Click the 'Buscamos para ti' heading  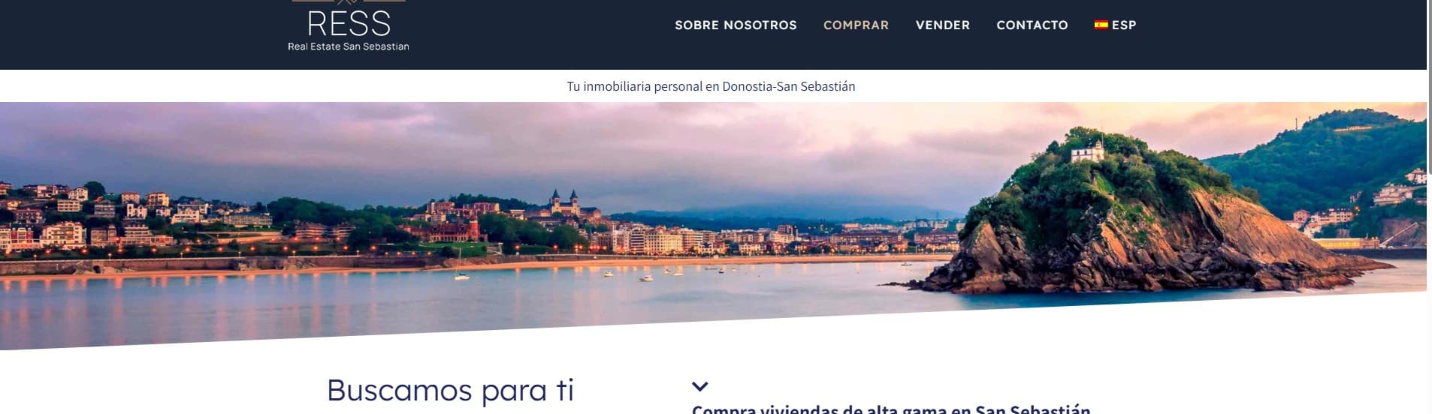click(x=450, y=390)
